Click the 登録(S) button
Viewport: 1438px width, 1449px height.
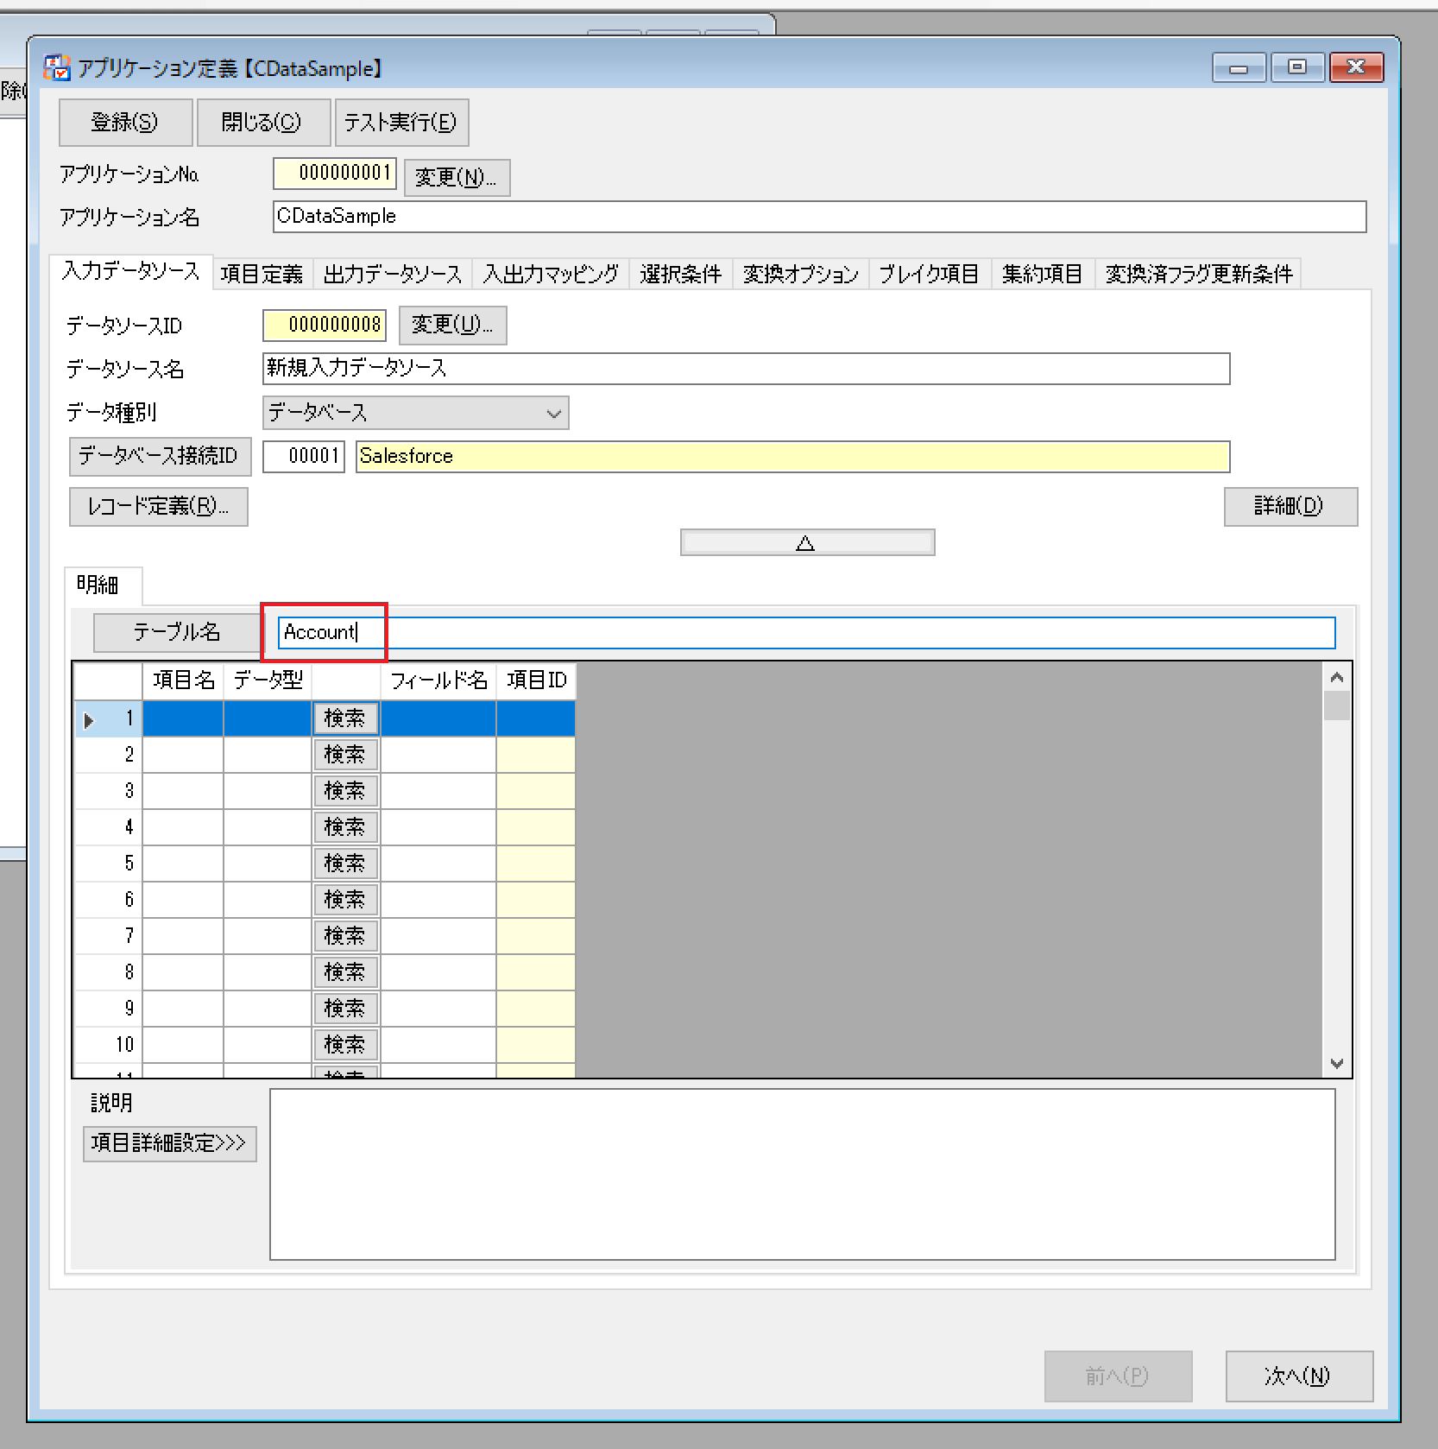[125, 122]
